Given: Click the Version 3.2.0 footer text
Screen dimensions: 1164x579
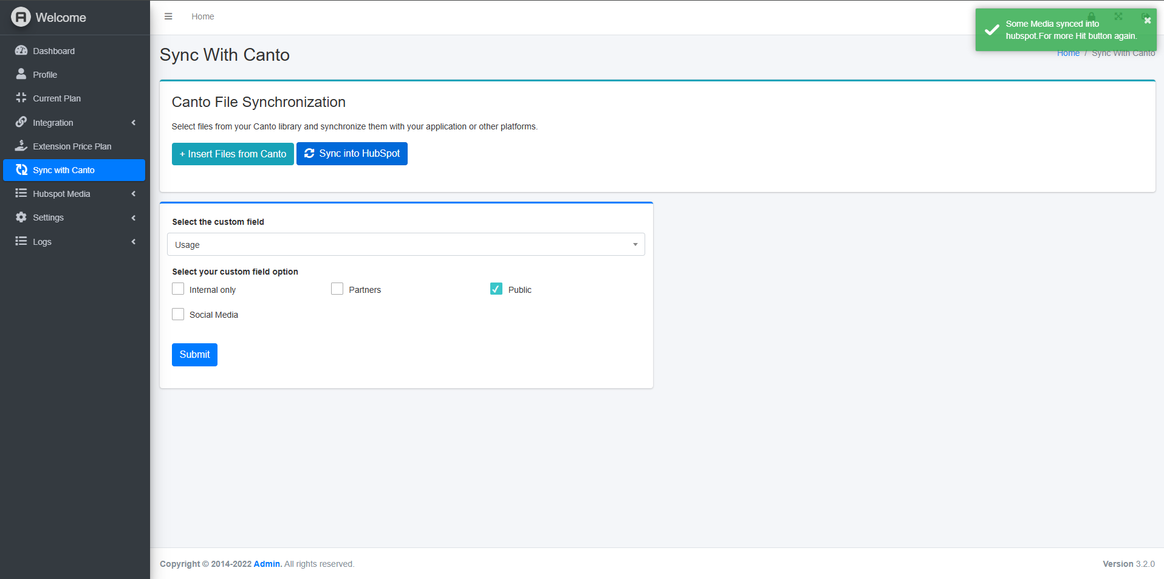Looking at the screenshot, I should click(x=1129, y=564).
